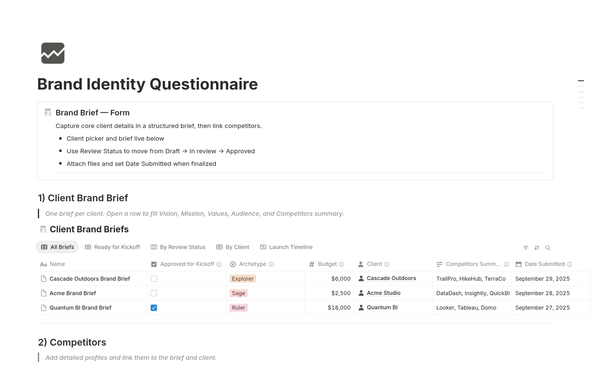This screenshot has height=369, width=592.
Task: Switch to the Launch Timeline view
Action: (286, 247)
